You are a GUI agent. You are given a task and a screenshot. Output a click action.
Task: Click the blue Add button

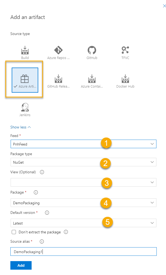tap(21, 265)
